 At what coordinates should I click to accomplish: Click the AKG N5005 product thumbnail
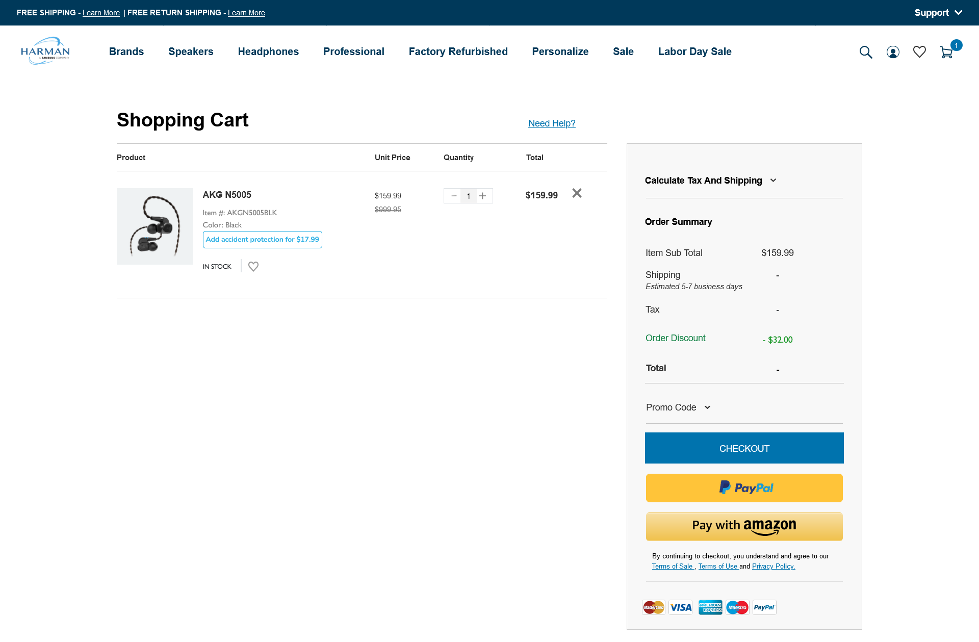point(155,226)
